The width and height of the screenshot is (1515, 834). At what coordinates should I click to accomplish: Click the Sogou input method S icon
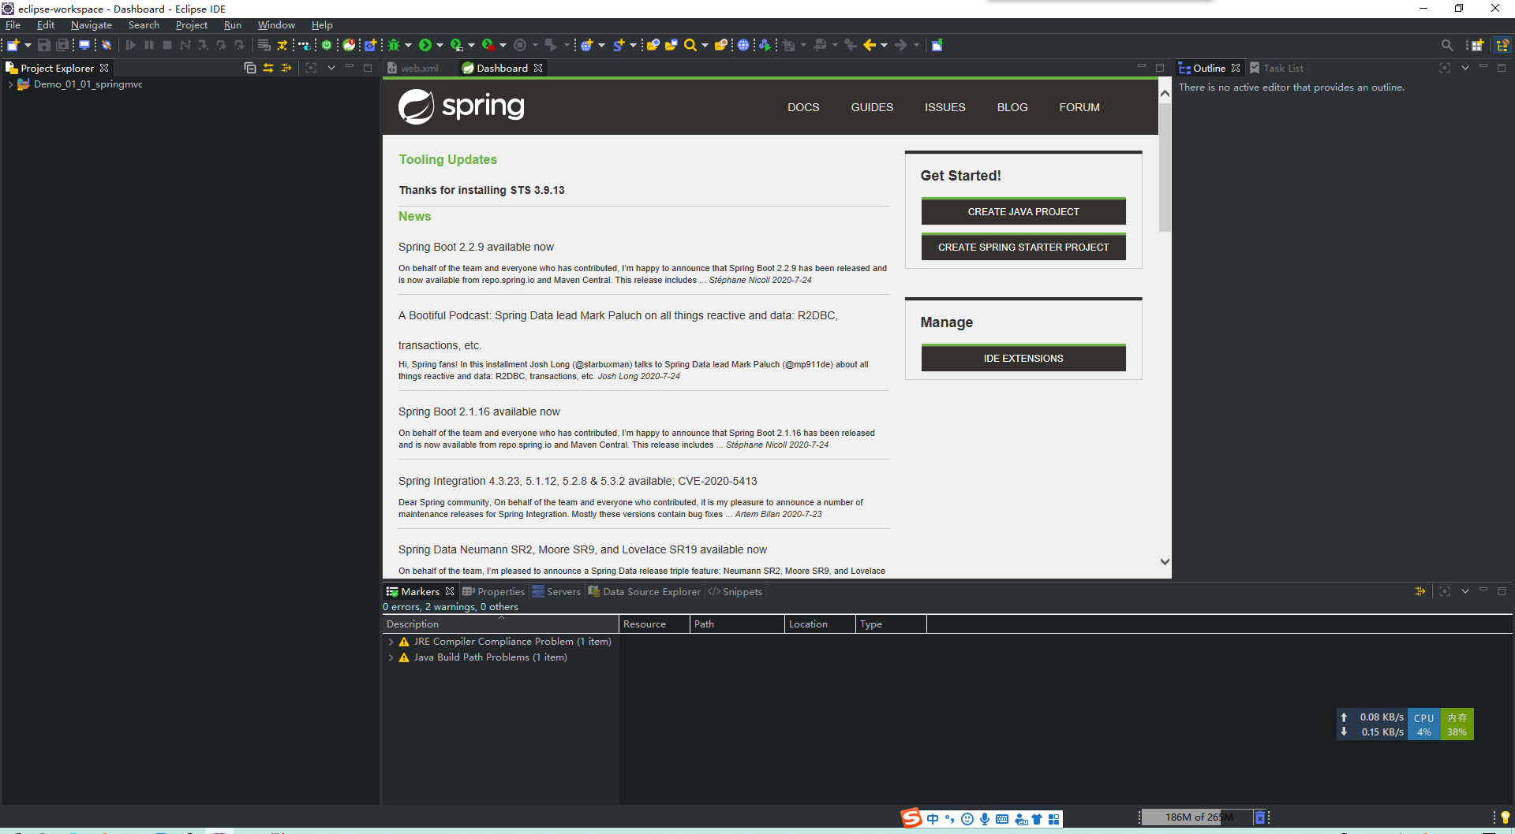click(x=911, y=818)
